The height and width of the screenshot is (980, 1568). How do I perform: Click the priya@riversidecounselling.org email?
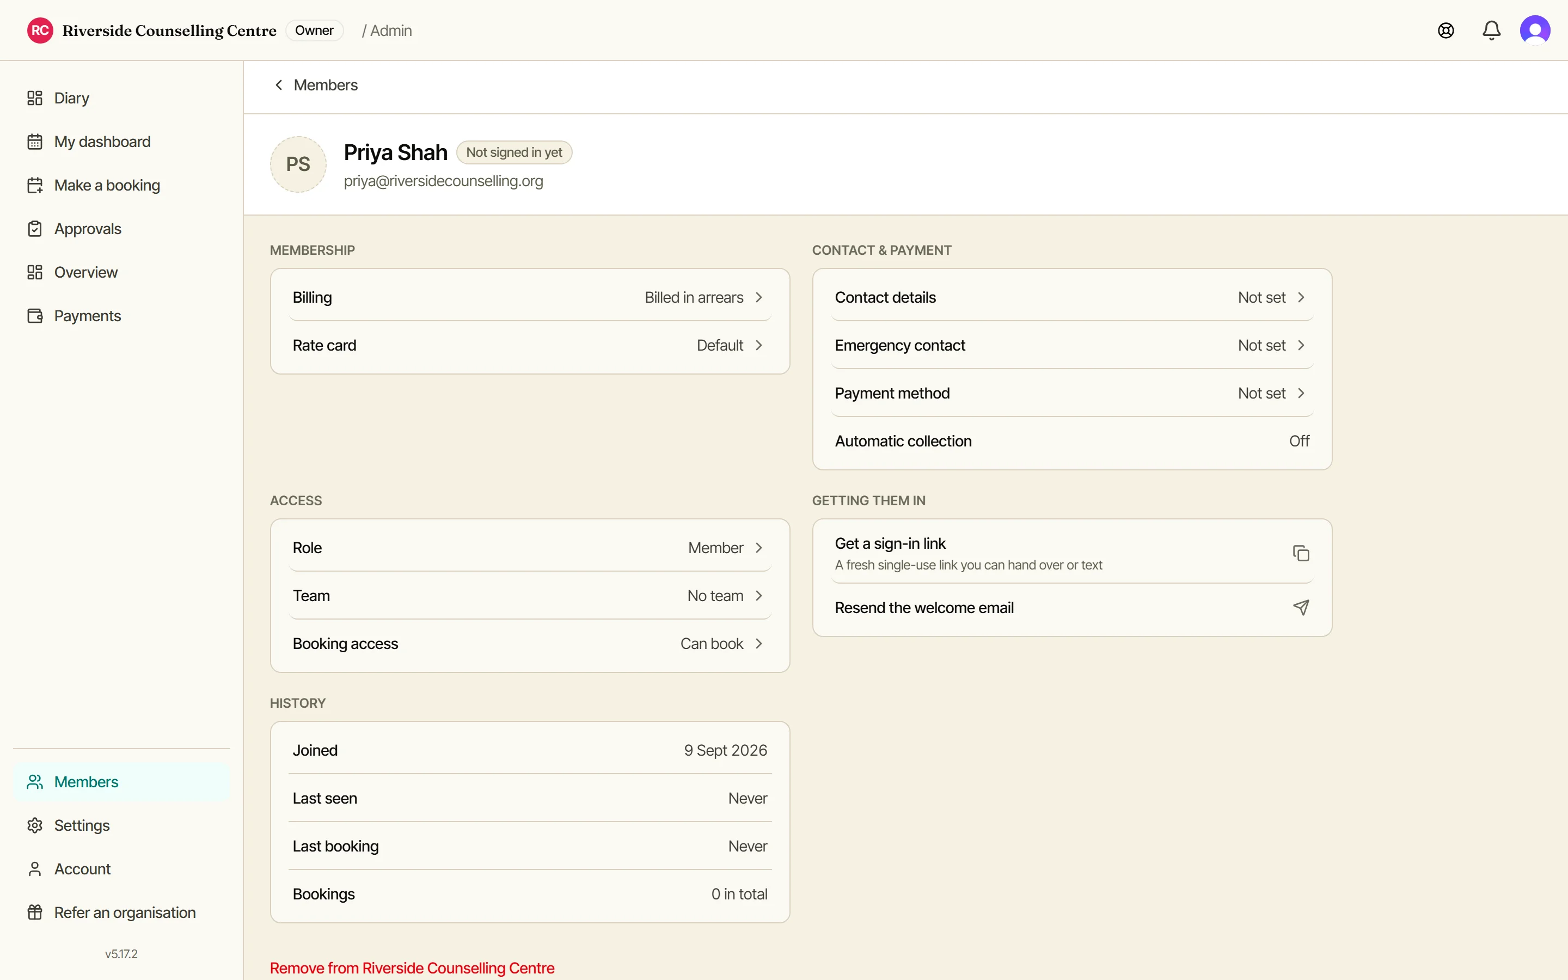(443, 181)
